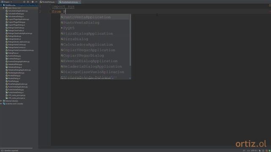Collapse the PyQtRecetas project root
Viewport: 271px width, 152px height.
click(1, 5)
